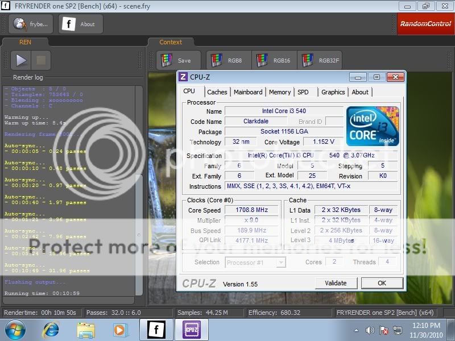Show the Graphics tab
The width and height of the screenshot is (455, 341).
tap(333, 92)
